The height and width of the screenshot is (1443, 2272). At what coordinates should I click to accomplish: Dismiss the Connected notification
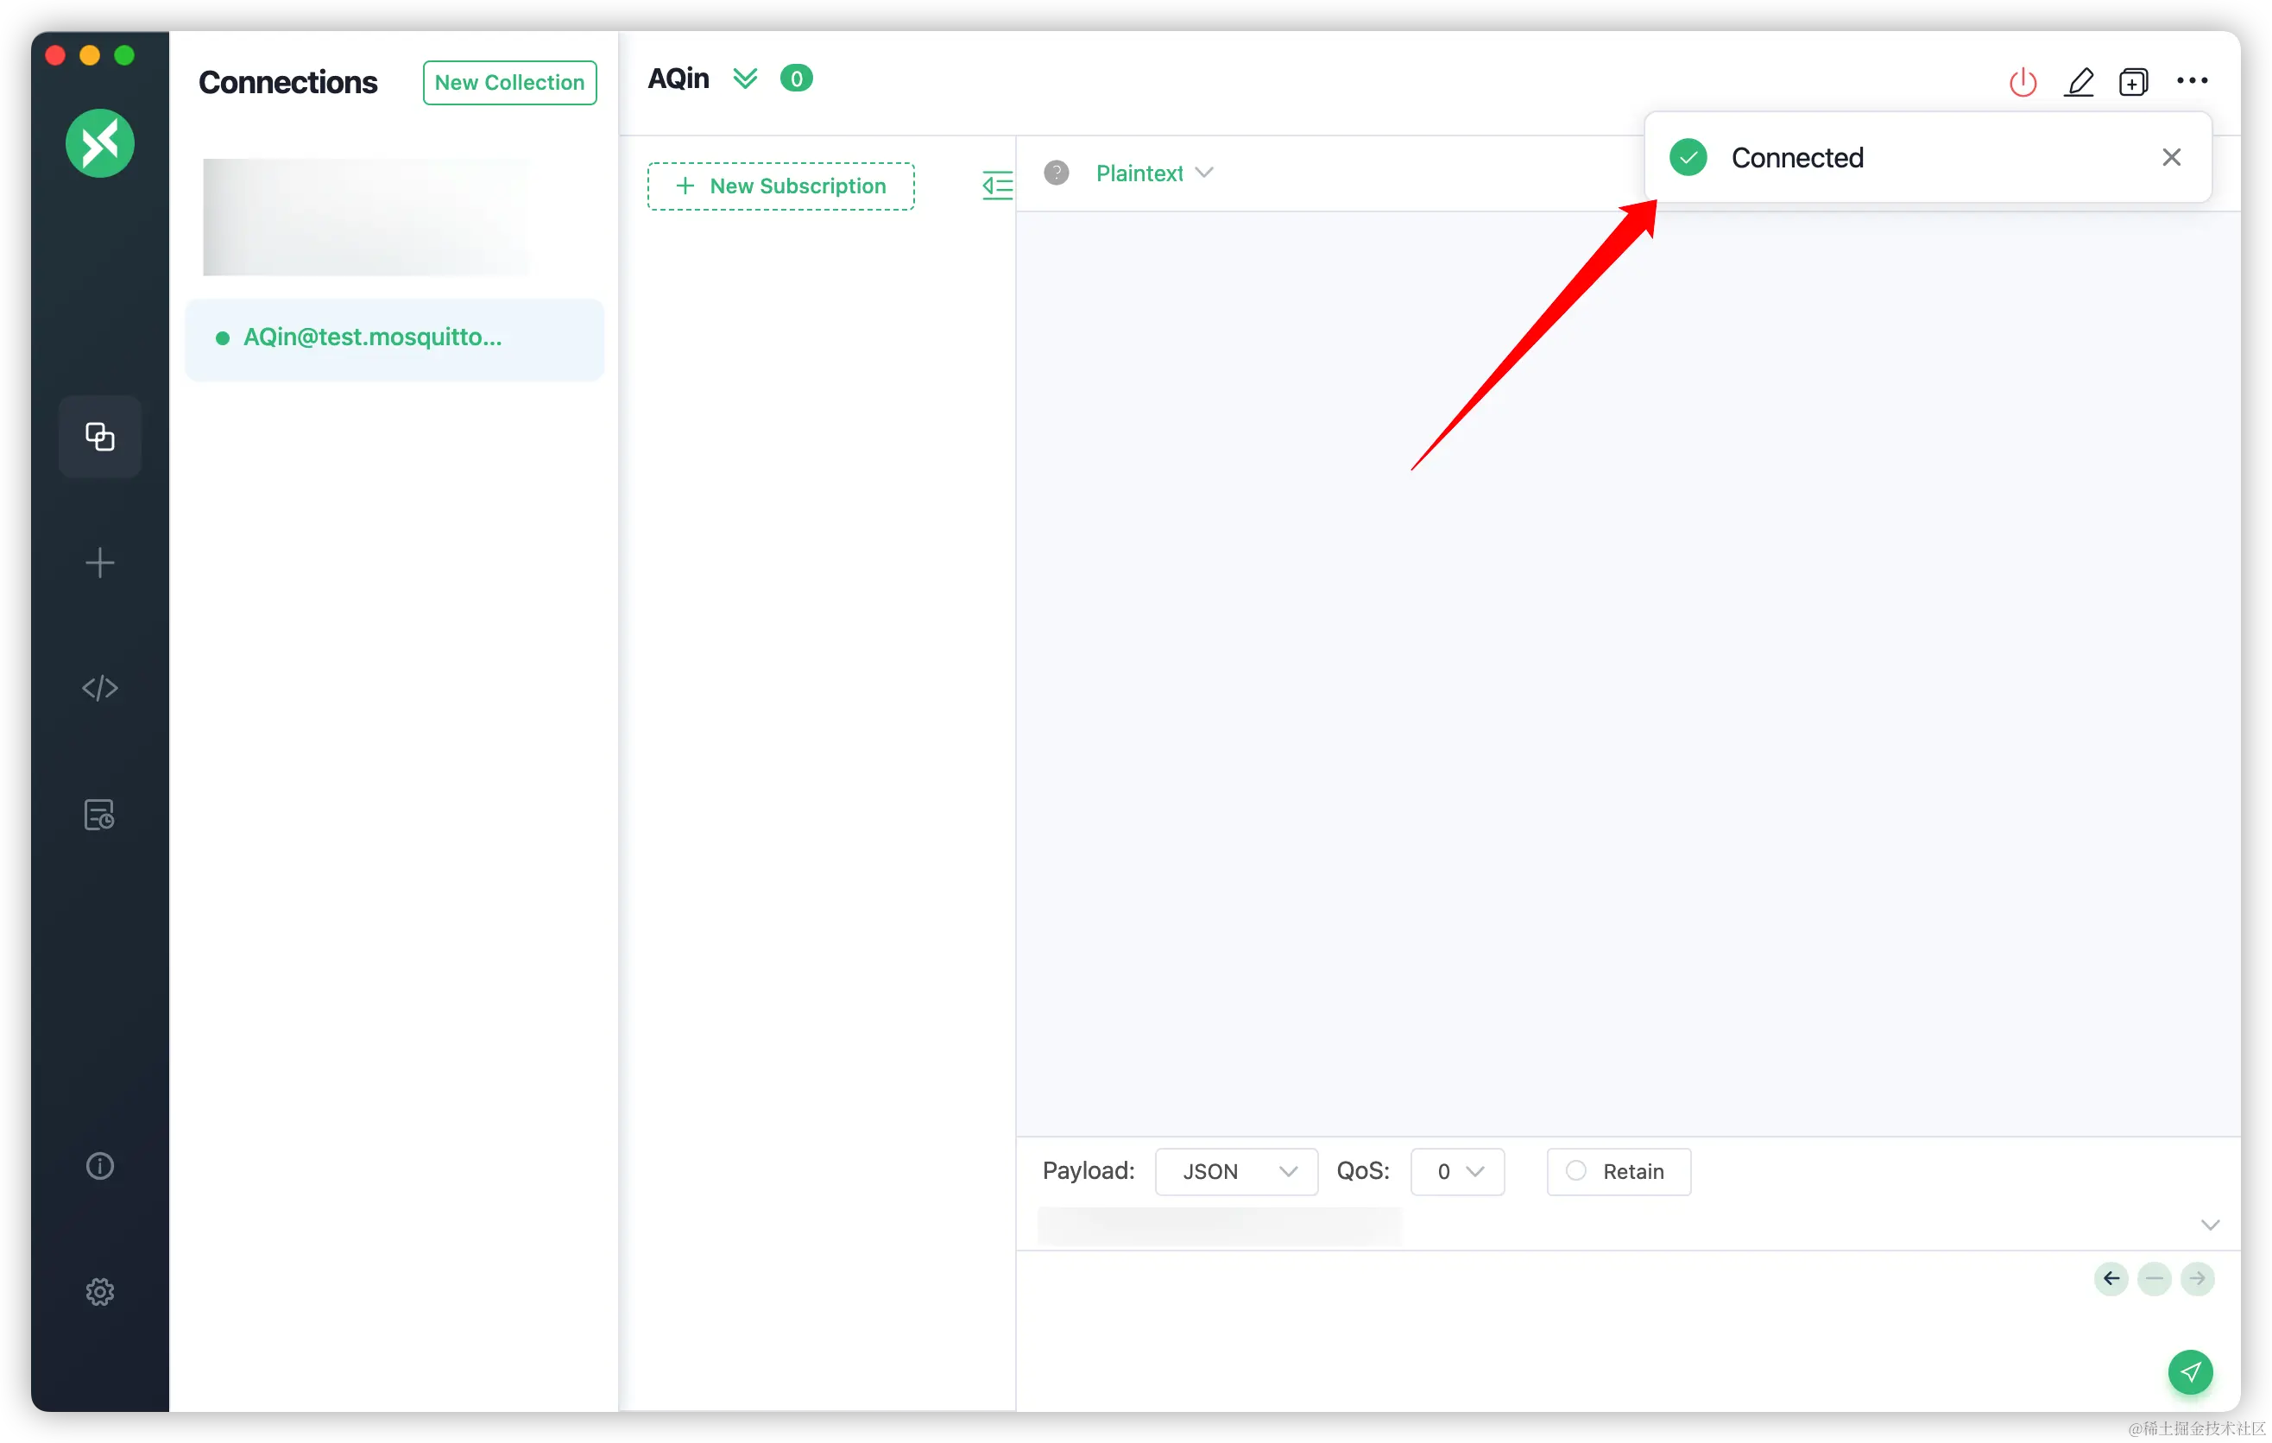click(2171, 157)
